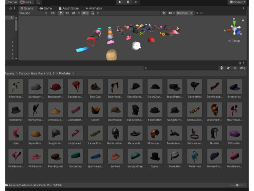The image size is (254, 191).
Task: Click the green Y axis gizmo cone
Action: [x=234, y=23]
